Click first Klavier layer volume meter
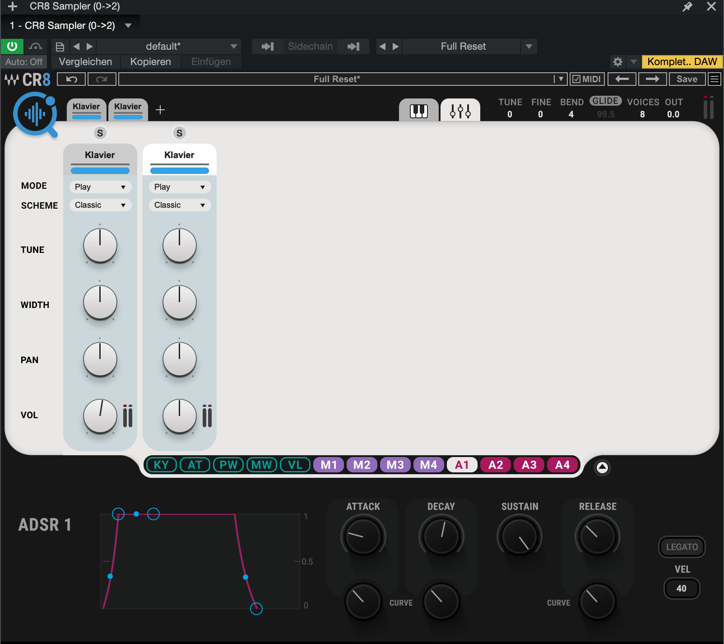 click(x=128, y=416)
